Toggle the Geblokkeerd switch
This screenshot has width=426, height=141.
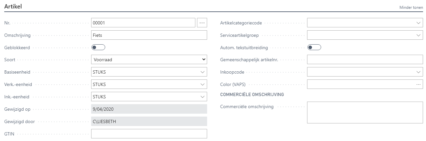coord(98,48)
